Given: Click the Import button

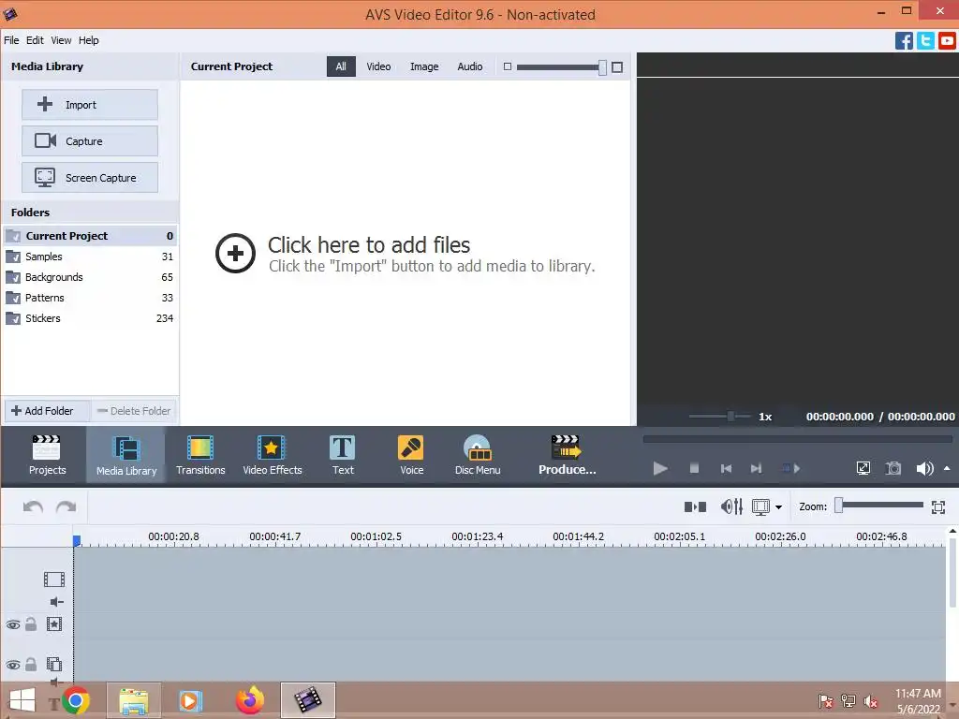Looking at the screenshot, I should click(x=90, y=105).
